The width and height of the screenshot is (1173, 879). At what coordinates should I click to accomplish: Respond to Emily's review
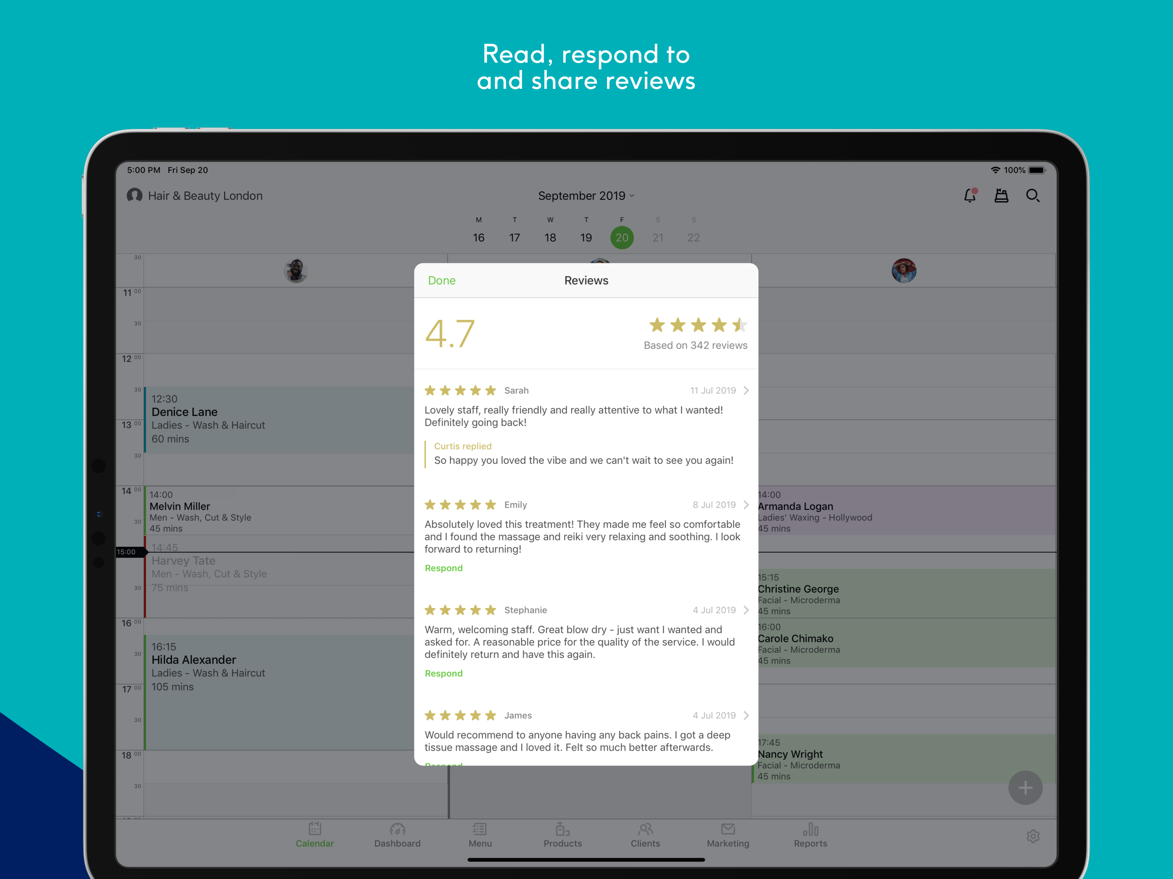click(444, 568)
